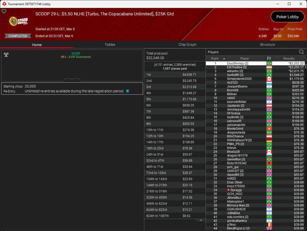Sort players by country flag column
307x231 pixels.
click(x=269, y=59)
